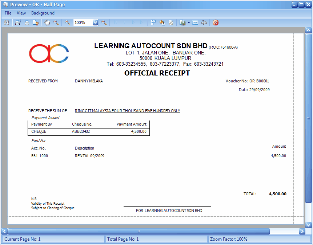Click the horizontal scrollbar thumb
This screenshot has height=245, width=313.
coord(139,231)
